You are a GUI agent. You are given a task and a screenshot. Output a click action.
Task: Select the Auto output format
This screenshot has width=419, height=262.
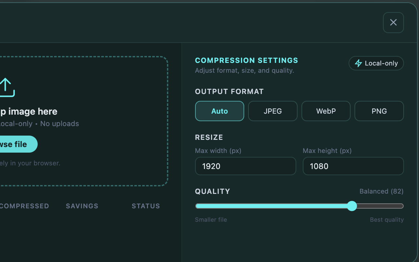[220, 111]
